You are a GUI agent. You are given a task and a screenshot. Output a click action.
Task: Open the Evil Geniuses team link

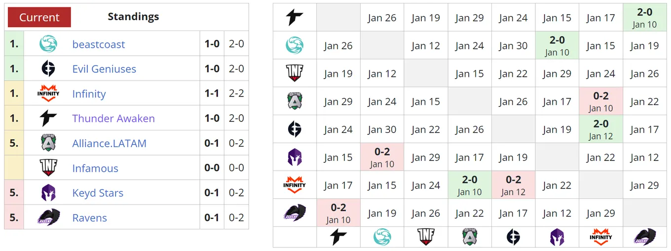[x=104, y=69]
